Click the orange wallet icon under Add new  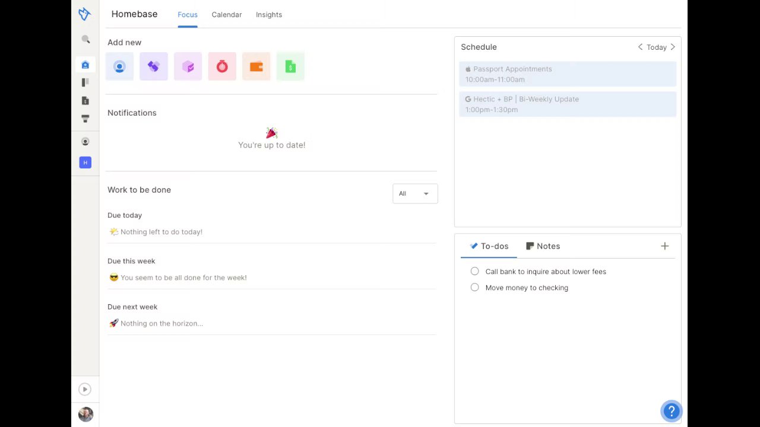click(x=256, y=66)
